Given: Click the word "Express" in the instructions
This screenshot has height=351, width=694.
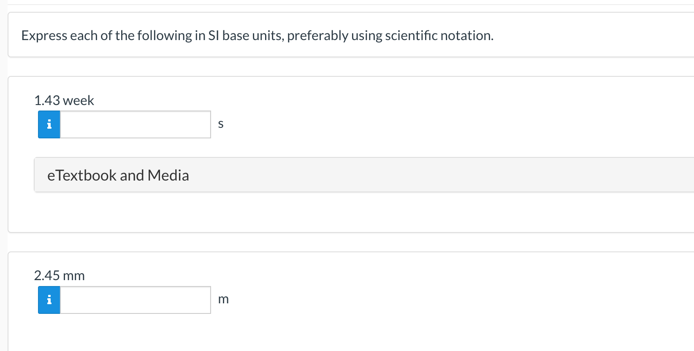Looking at the screenshot, I should (x=44, y=35).
